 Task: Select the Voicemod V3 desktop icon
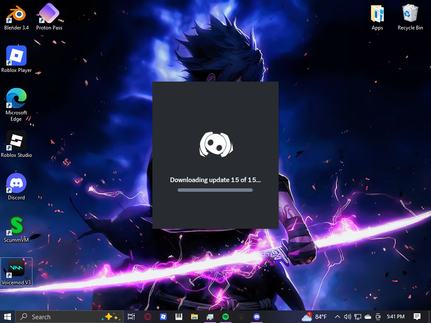[16, 272]
